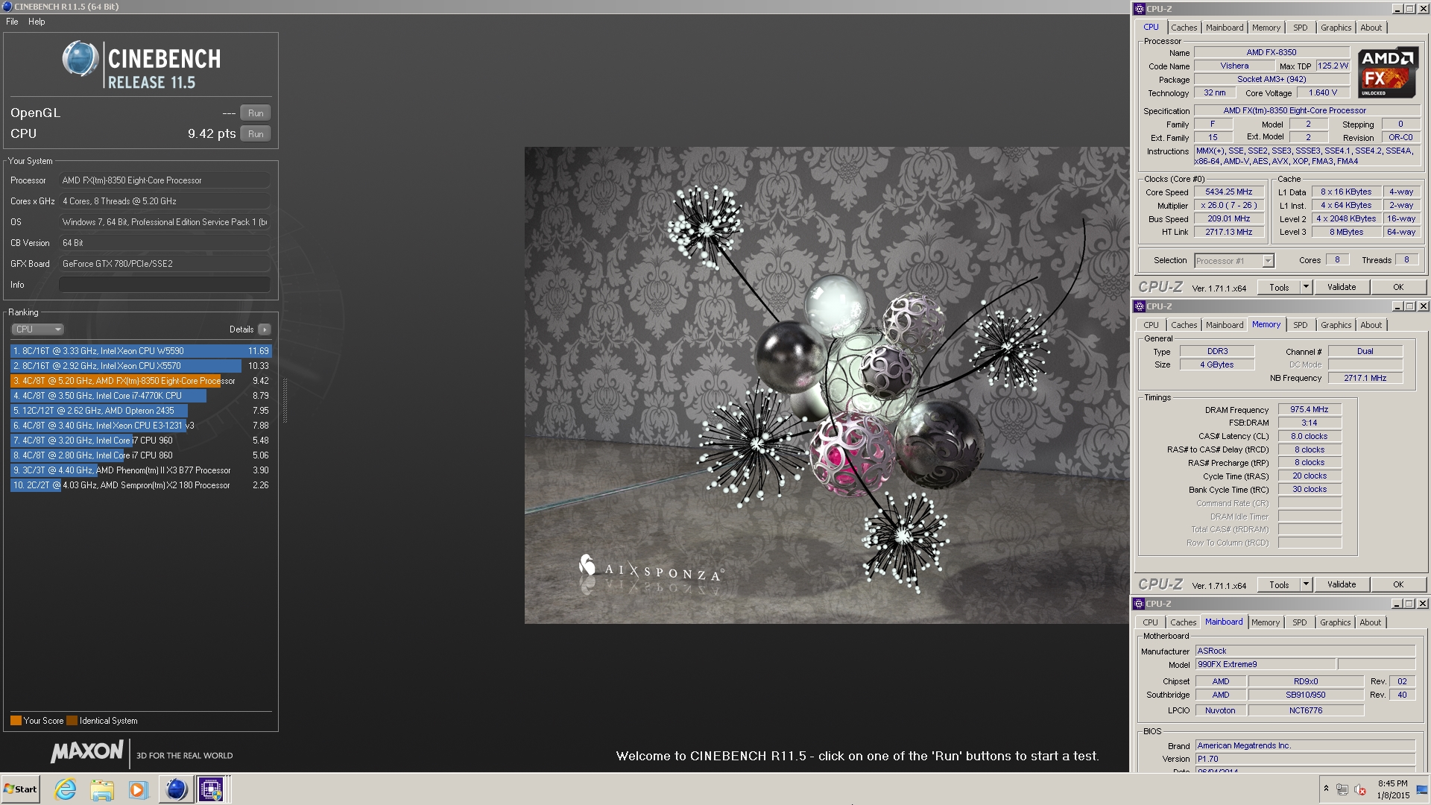Open the Processor #1 selection dropdown

(x=1234, y=261)
